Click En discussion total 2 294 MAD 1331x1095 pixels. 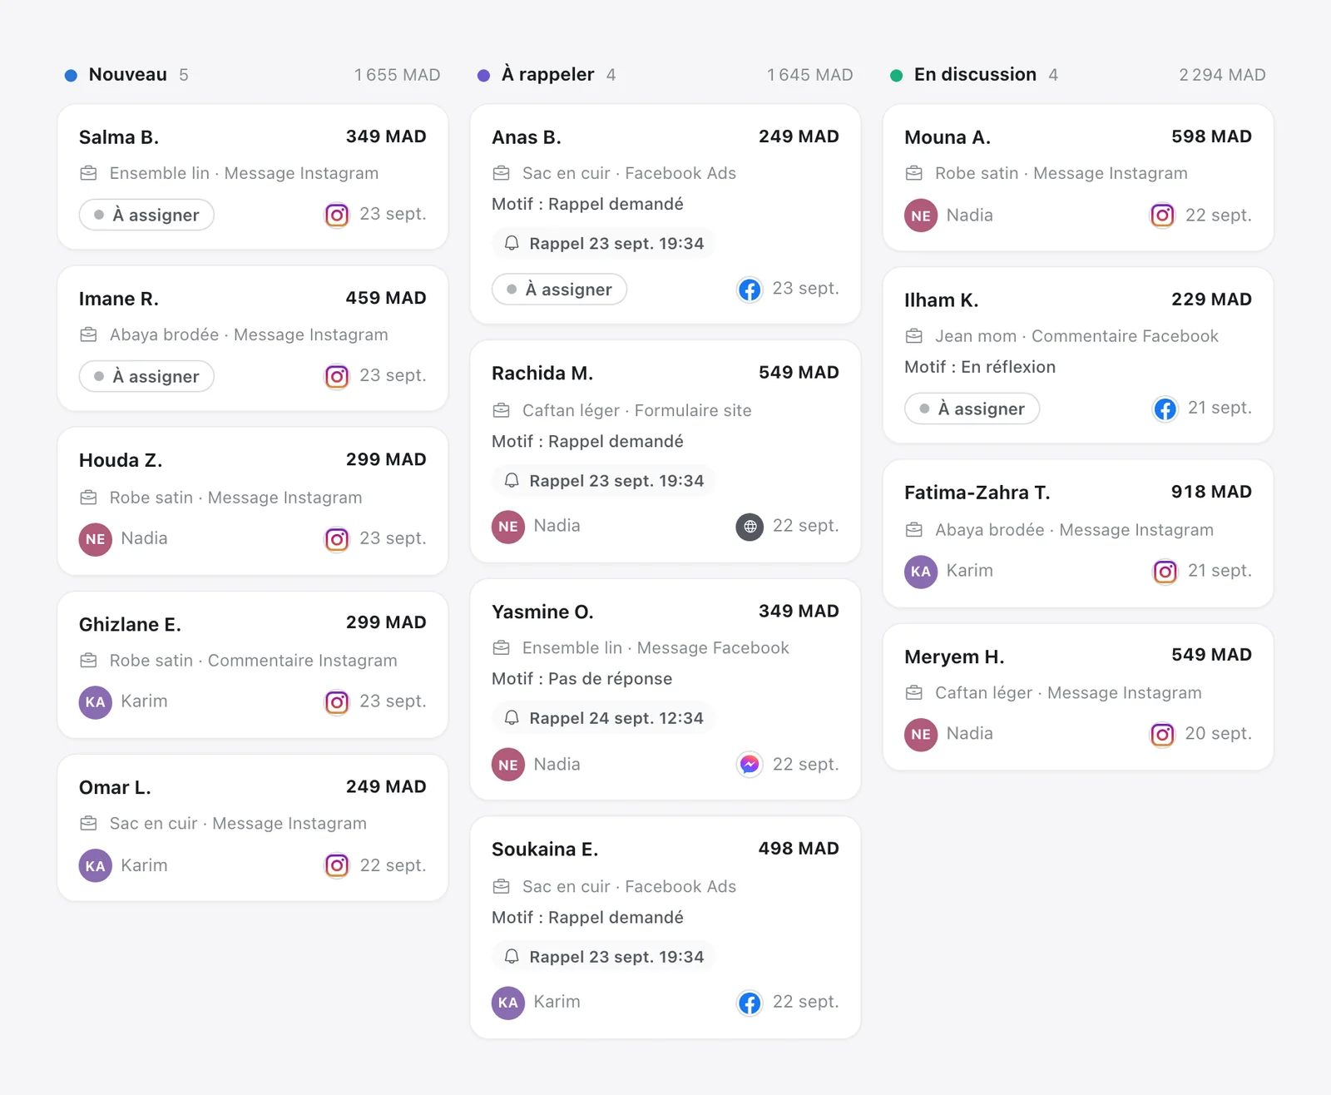(1222, 75)
